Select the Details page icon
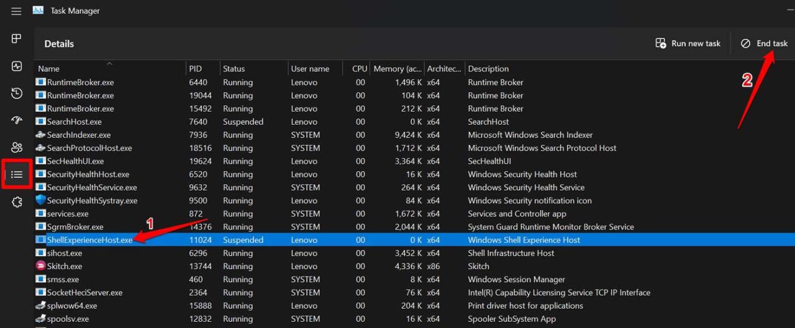The width and height of the screenshot is (795, 328). (17, 175)
